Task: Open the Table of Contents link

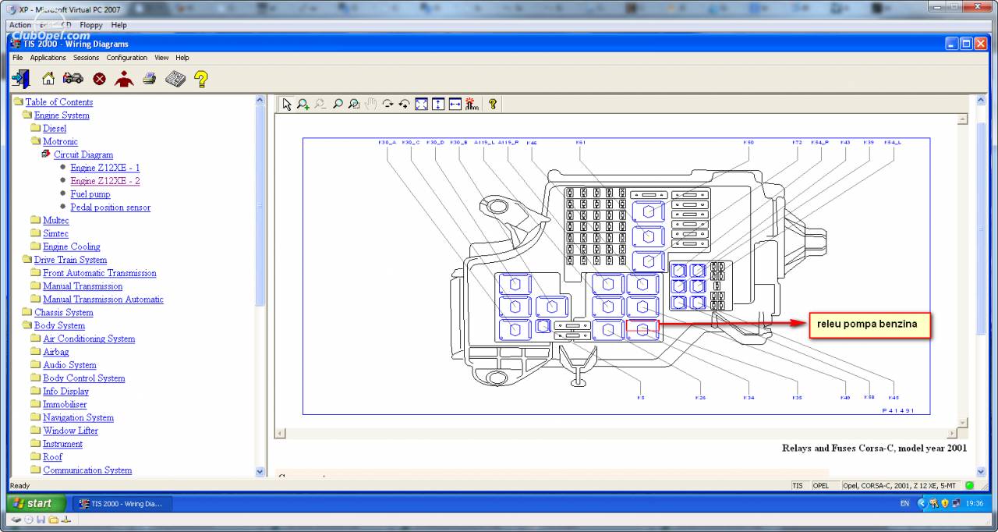Action: [59, 102]
